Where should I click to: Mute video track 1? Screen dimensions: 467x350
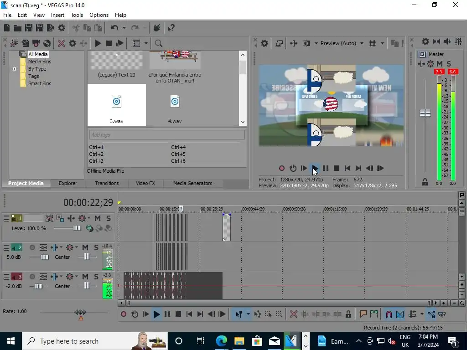[x=98, y=218]
